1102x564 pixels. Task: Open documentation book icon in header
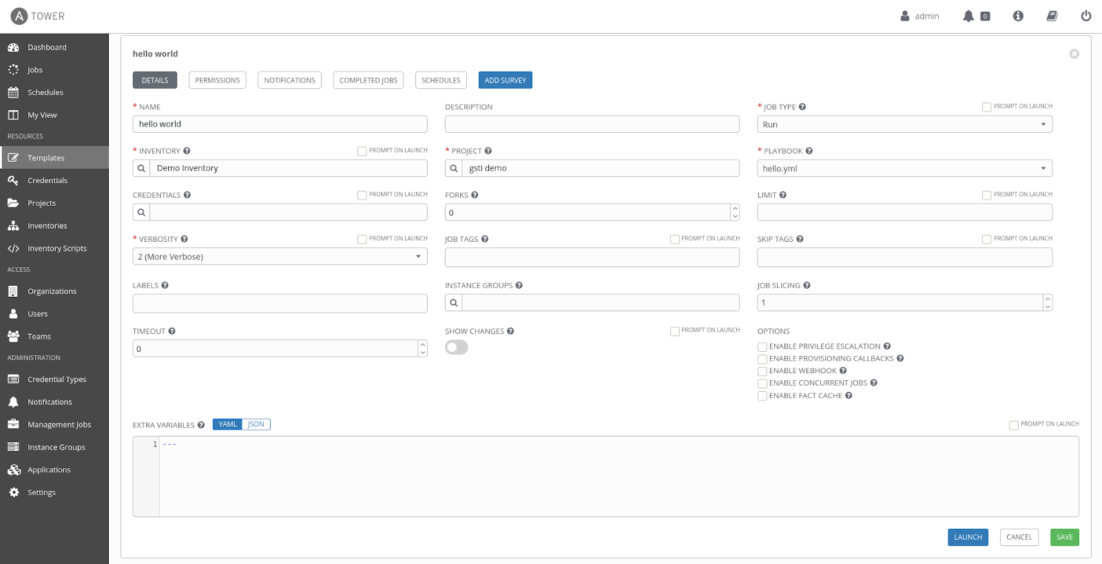click(x=1052, y=16)
